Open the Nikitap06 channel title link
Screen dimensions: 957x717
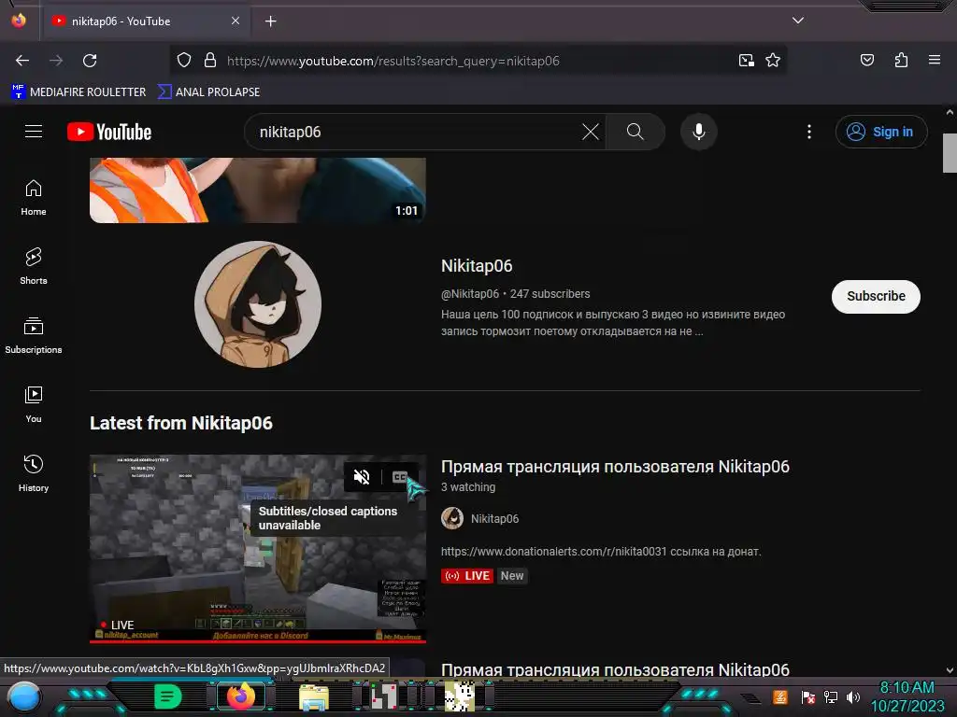(x=477, y=266)
